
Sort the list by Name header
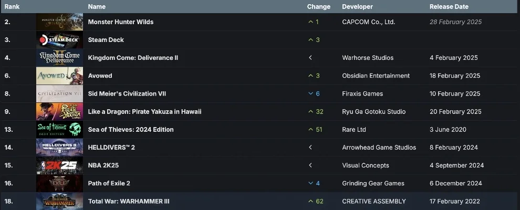click(x=97, y=7)
